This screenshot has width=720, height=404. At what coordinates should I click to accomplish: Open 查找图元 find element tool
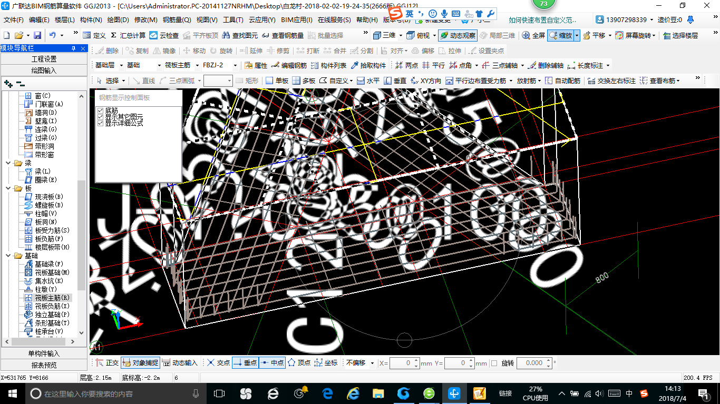coord(240,35)
